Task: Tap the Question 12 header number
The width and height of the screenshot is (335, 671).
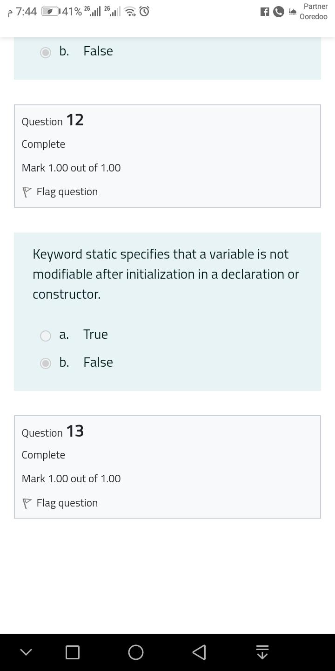Action: click(75, 120)
